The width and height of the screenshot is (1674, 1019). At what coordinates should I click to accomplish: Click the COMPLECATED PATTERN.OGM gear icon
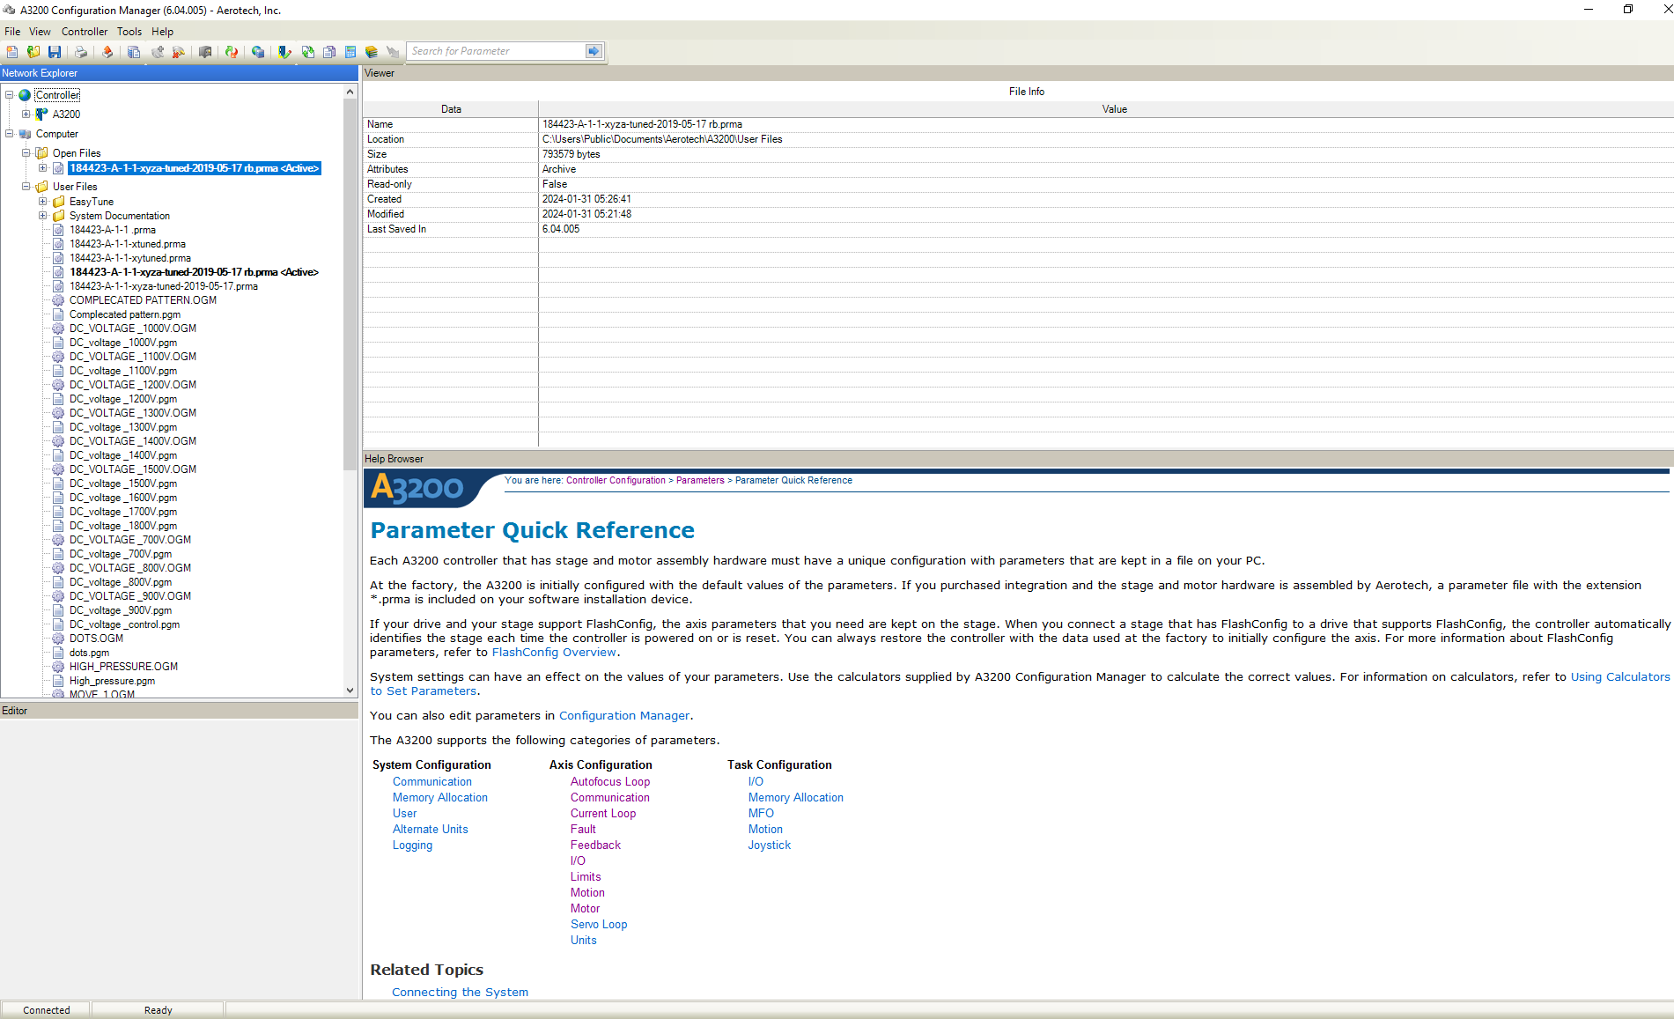(x=58, y=300)
